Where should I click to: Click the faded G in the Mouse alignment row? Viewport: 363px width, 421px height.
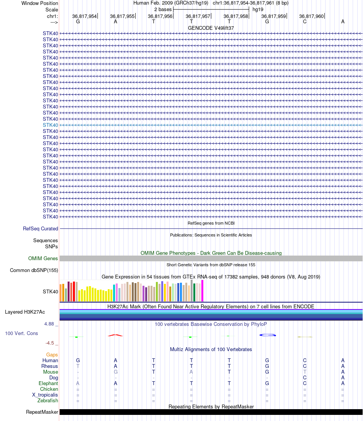point(115,372)
